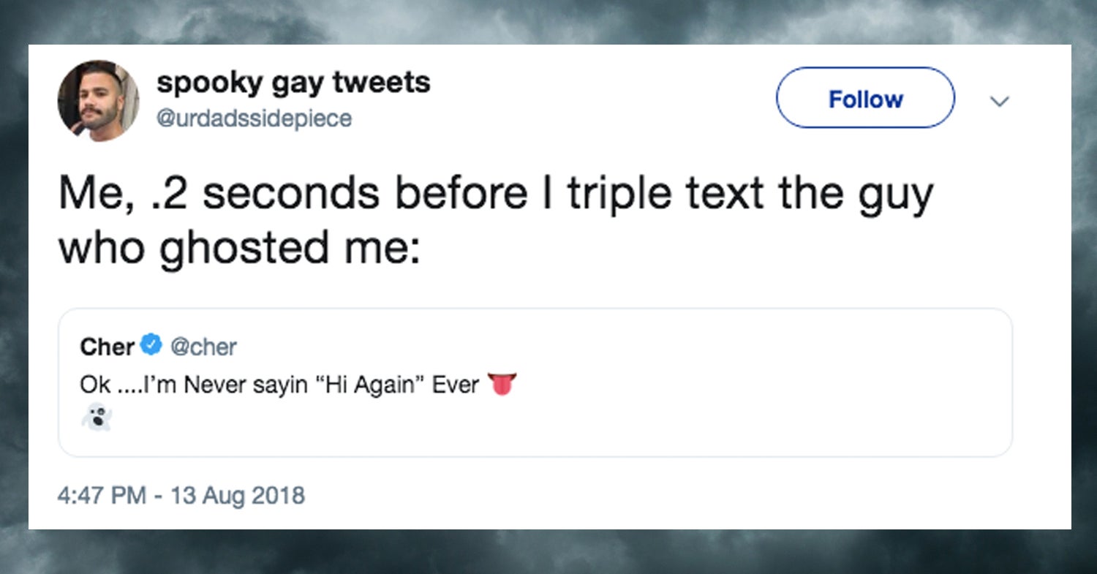Click the dark cloudy background outside the tweet
Screen dimensions: 1097x574
tap(13, 292)
